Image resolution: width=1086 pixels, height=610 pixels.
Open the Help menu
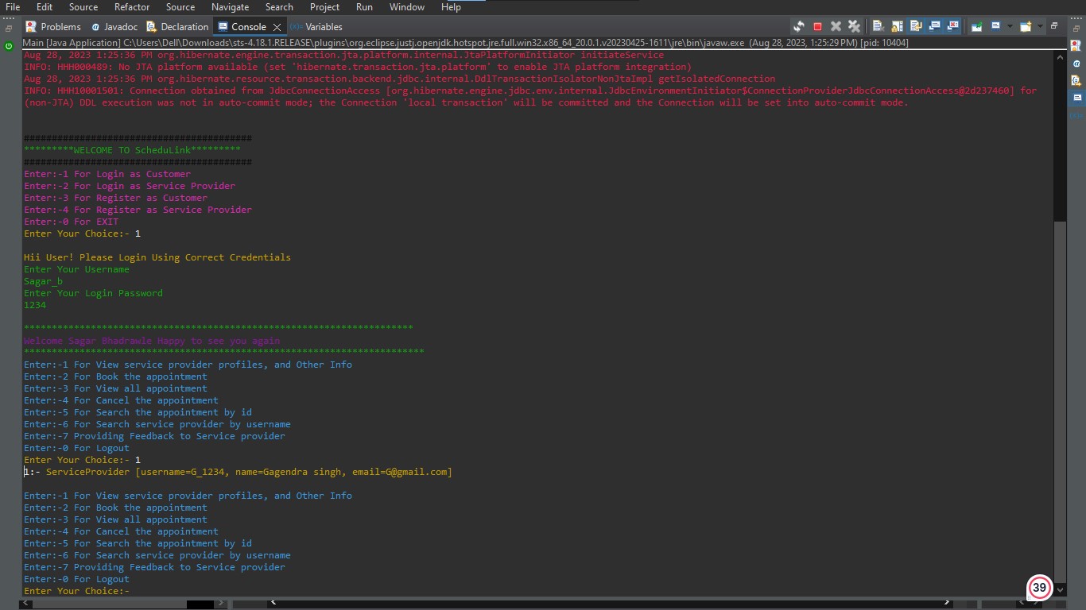(451, 7)
